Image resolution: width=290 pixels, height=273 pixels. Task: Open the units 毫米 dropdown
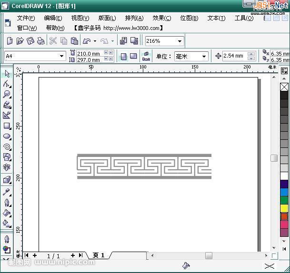click(x=204, y=56)
